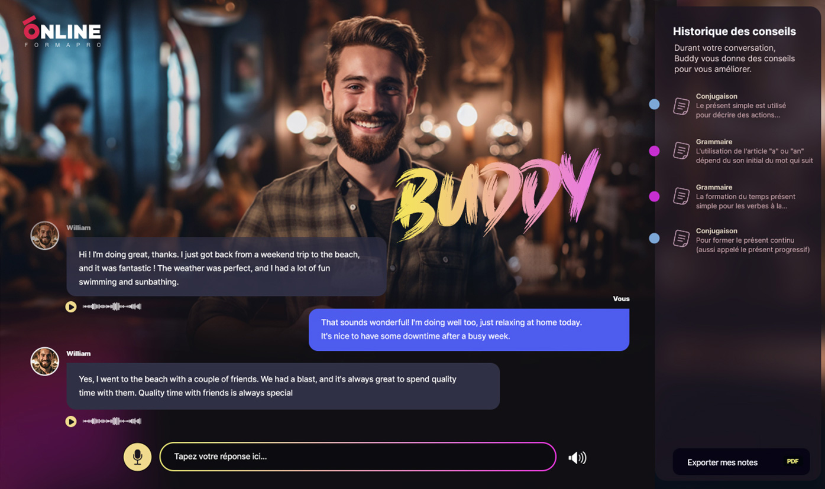
Task: Open the article a/an Grammaire note icon
Action: [x=681, y=151]
